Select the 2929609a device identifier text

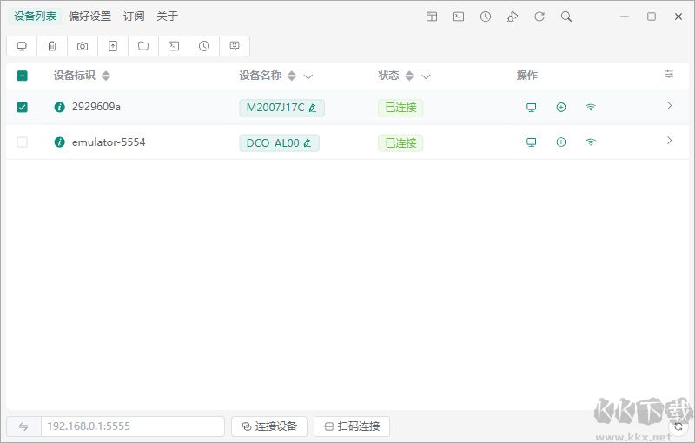tap(96, 107)
